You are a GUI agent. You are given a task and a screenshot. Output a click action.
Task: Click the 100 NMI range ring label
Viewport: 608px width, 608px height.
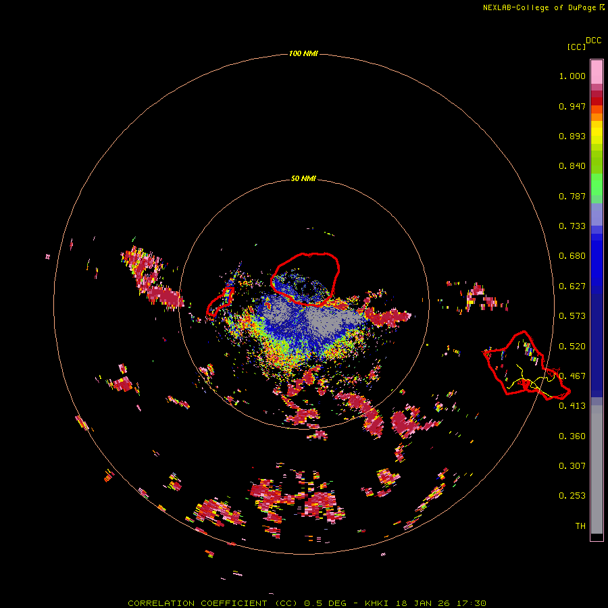pyautogui.click(x=303, y=53)
